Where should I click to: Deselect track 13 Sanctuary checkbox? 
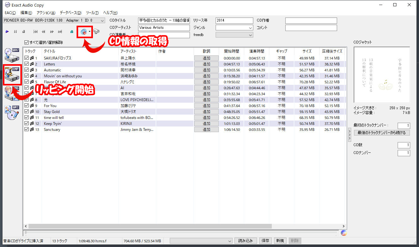click(x=26, y=129)
